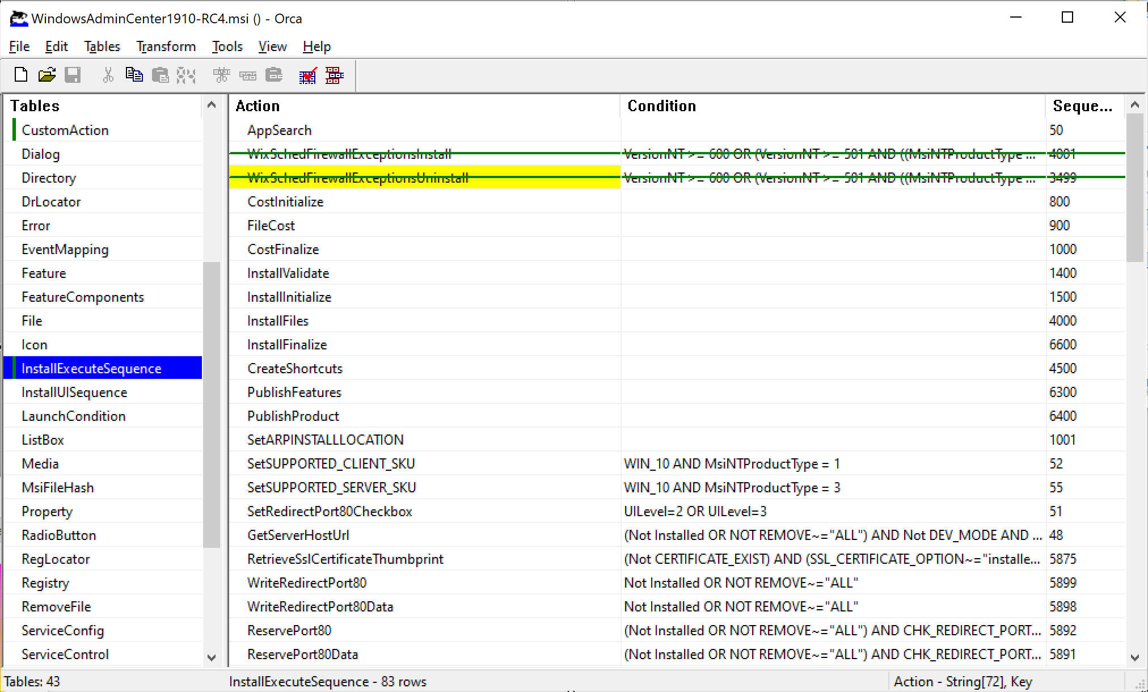The width and height of the screenshot is (1148, 692).
Task: Click the New file toolbar icon
Action: click(21, 75)
